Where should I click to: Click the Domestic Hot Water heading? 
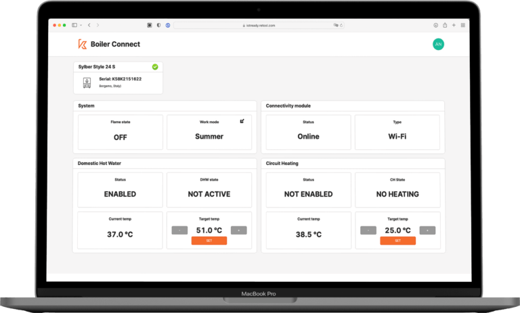pyautogui.click(x=100, y=164)
